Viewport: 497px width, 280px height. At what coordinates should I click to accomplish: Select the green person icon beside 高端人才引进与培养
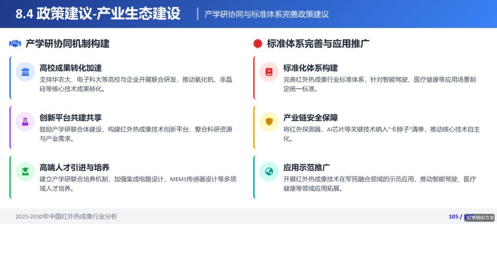[25, 171]
